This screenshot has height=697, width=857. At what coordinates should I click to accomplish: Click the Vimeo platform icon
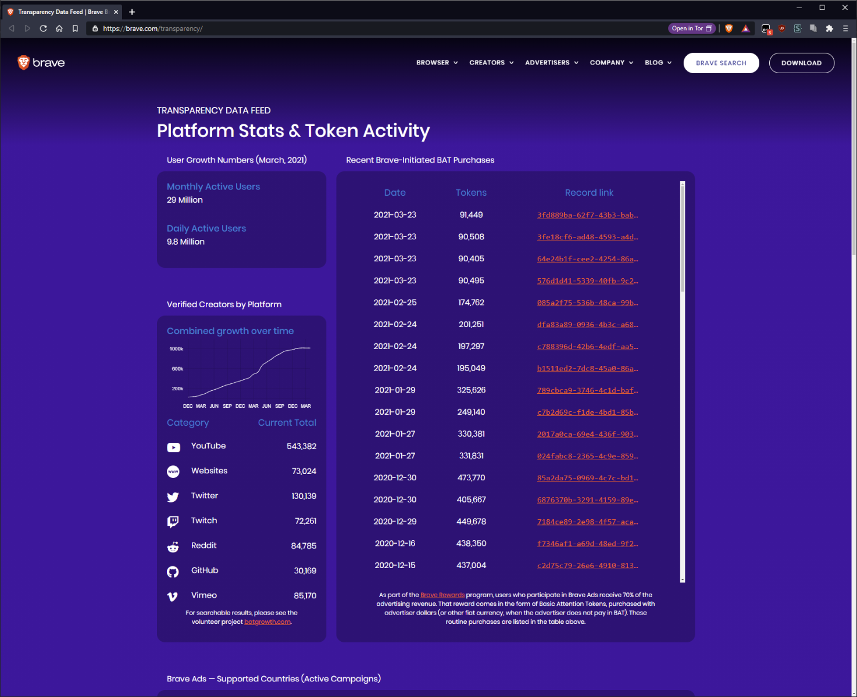(173, 597)
